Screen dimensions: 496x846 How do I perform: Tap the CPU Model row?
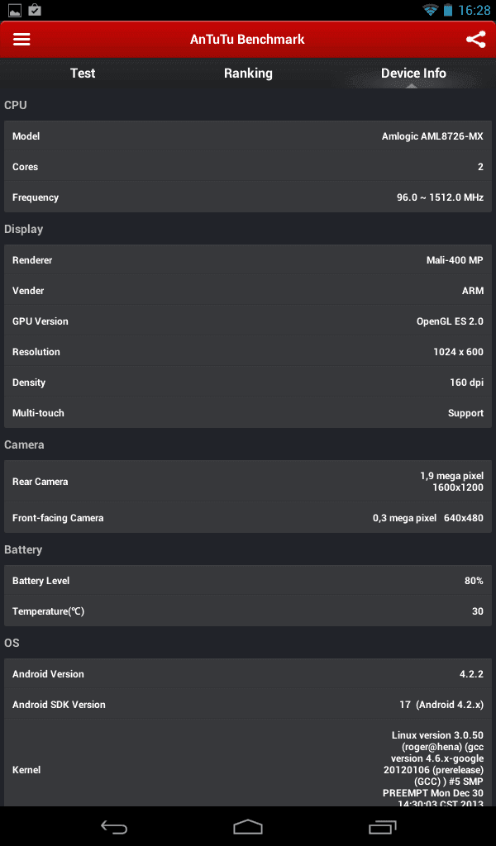[x=248, y=136]
